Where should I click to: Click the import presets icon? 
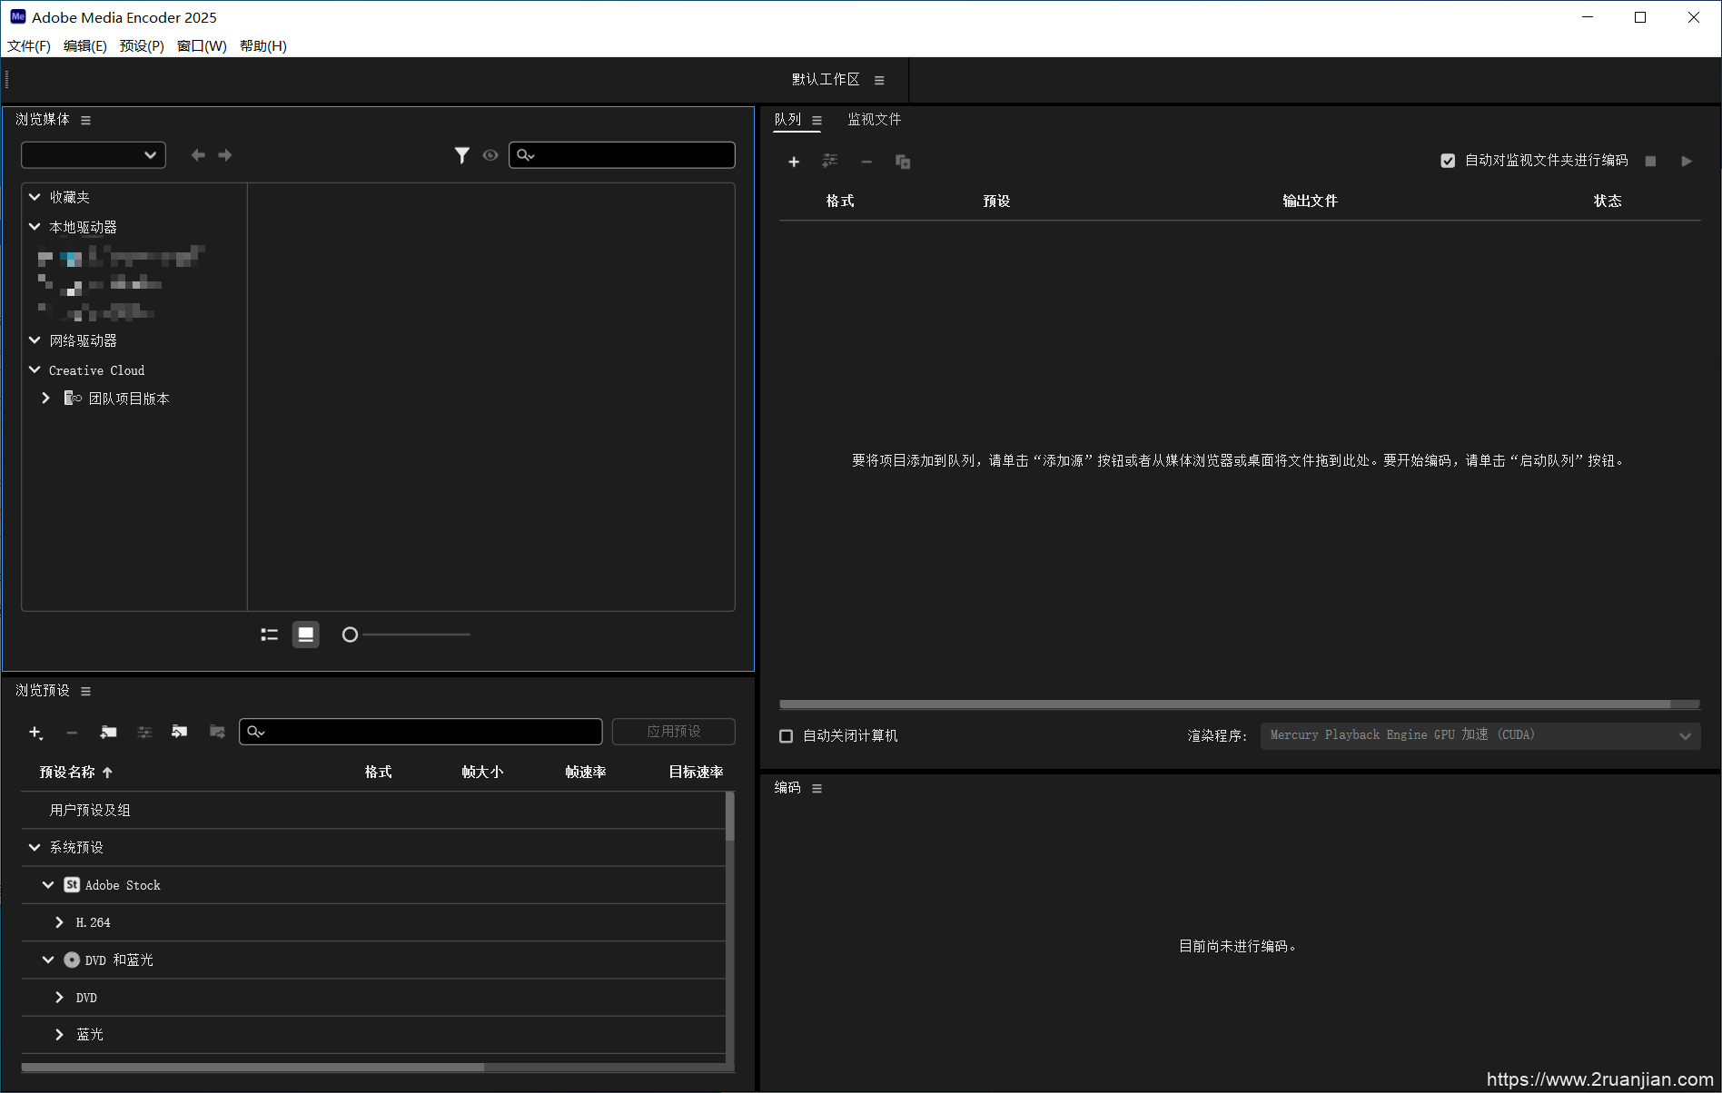pyautogui.click(x=180, y=732)
